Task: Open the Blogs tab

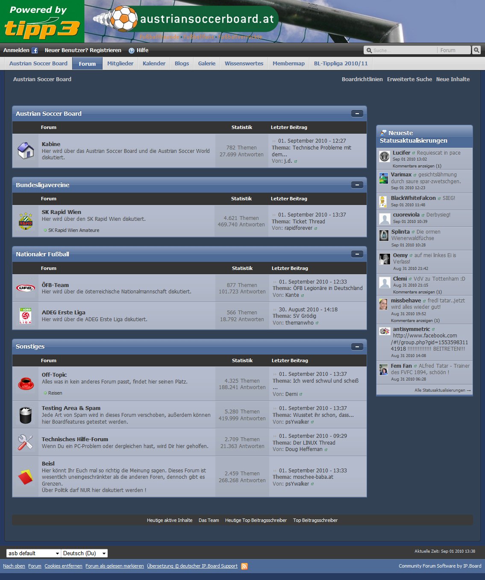Action: click(x=182, y=64)
